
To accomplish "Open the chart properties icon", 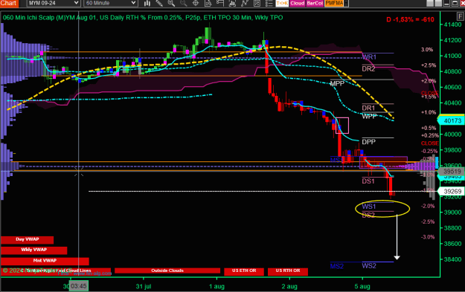I will click(x=257, y=3).
